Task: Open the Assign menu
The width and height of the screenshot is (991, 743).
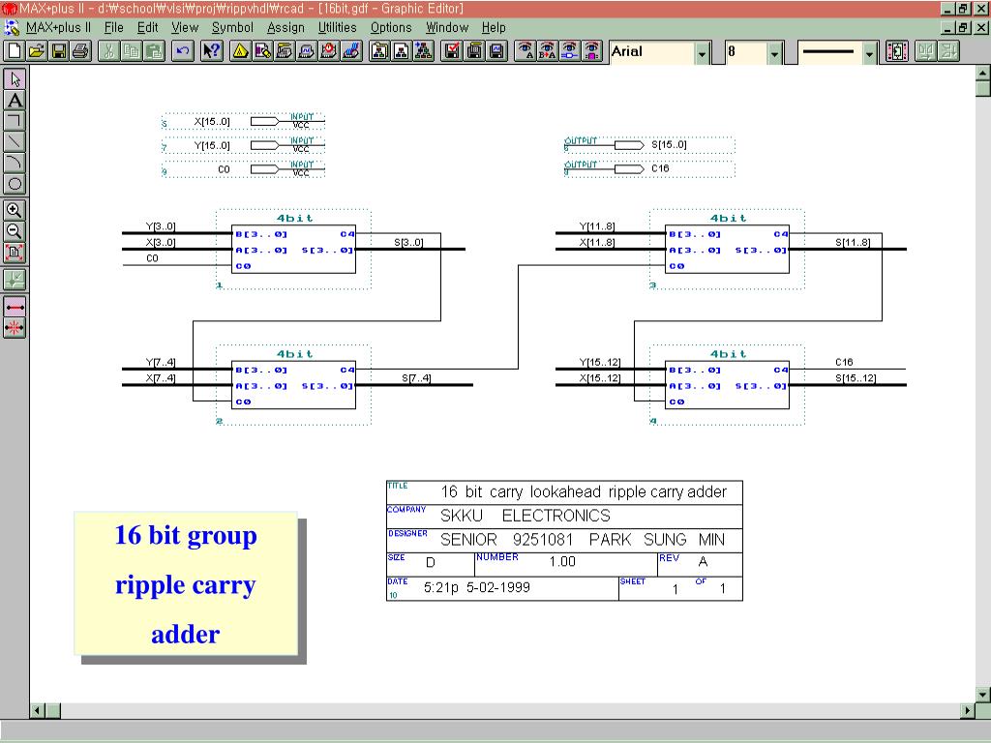Action: (x=285, y=27)
